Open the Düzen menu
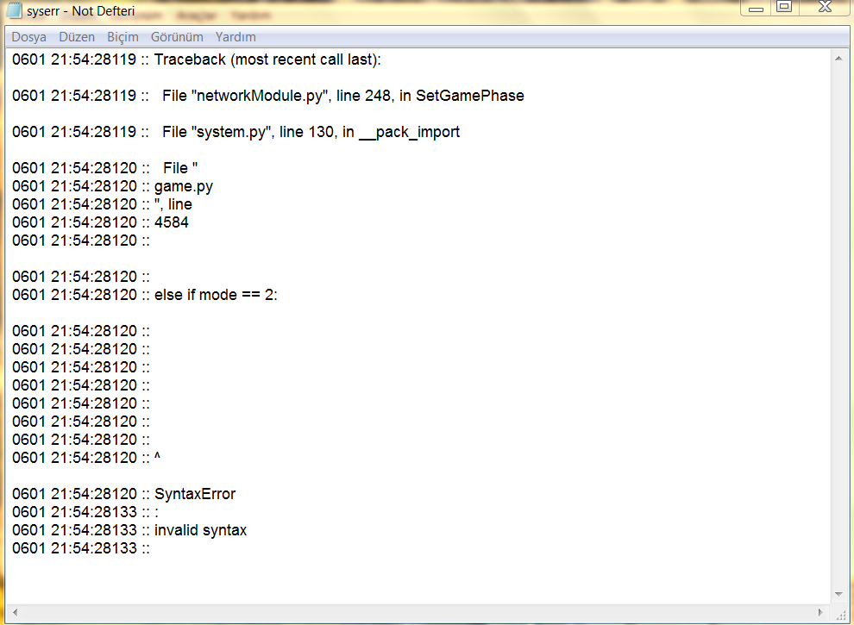 77,37
